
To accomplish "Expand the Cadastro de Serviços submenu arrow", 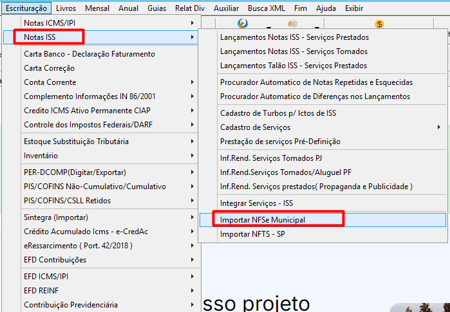I will click(x=439, y=127).
